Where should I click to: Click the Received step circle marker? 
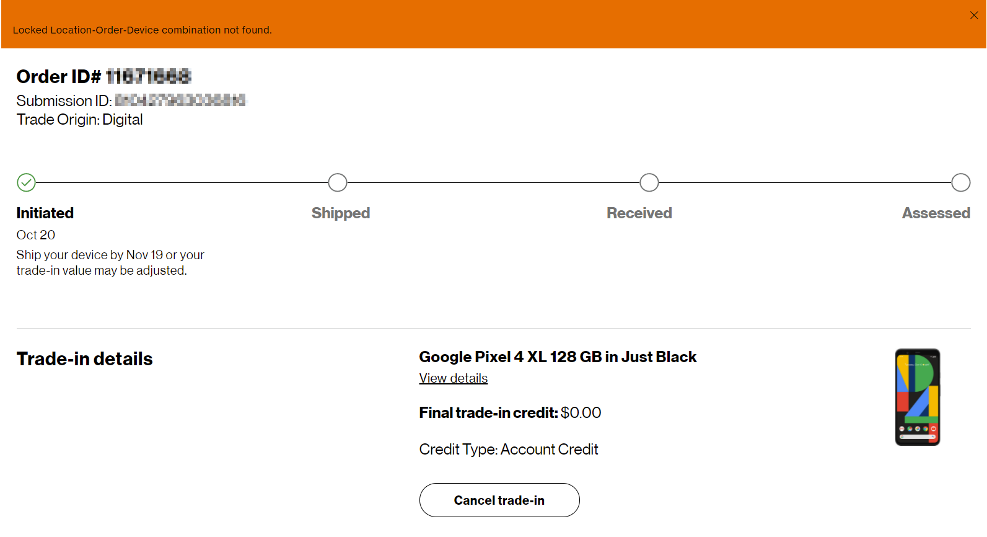[649, 182]
